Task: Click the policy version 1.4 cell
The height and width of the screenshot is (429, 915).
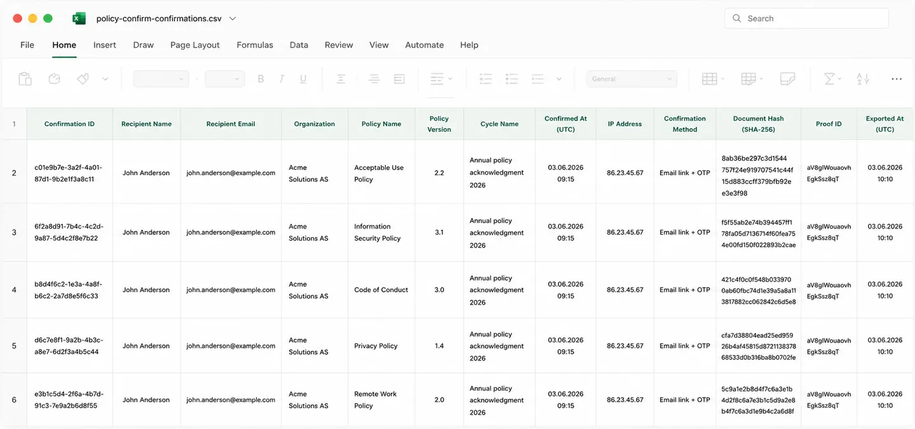Action: [x=439, y=346]
